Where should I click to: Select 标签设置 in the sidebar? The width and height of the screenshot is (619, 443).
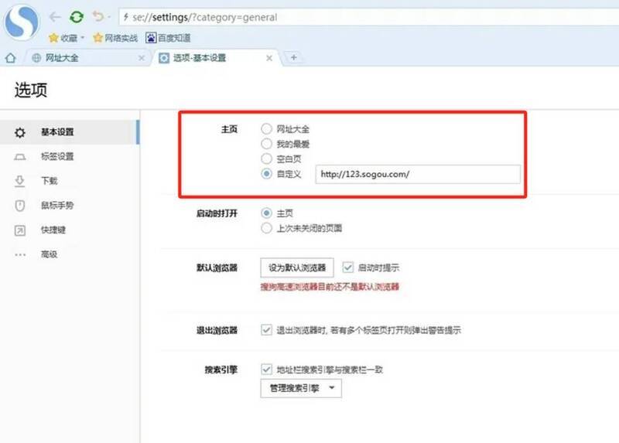click(70, 157)
